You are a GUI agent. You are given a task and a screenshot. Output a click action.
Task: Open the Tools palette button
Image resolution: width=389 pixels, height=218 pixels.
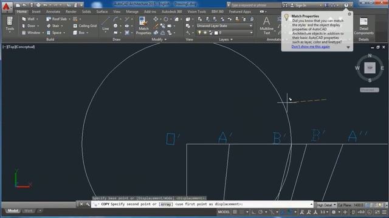[x=10, y=24]
